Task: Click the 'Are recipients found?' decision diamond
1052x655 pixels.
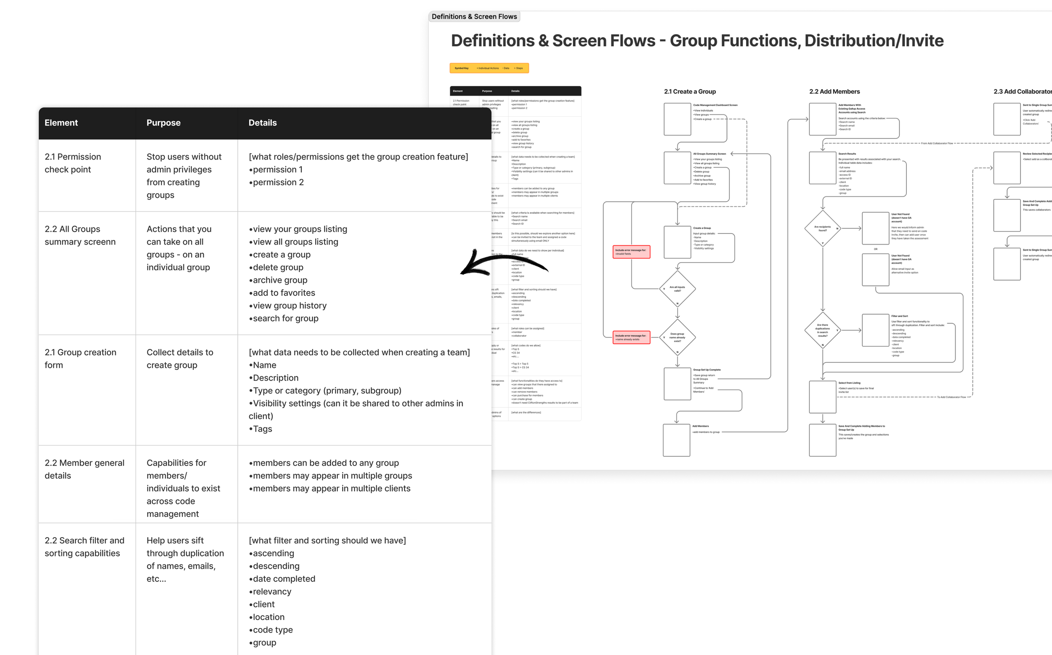Action: (822, 228)
